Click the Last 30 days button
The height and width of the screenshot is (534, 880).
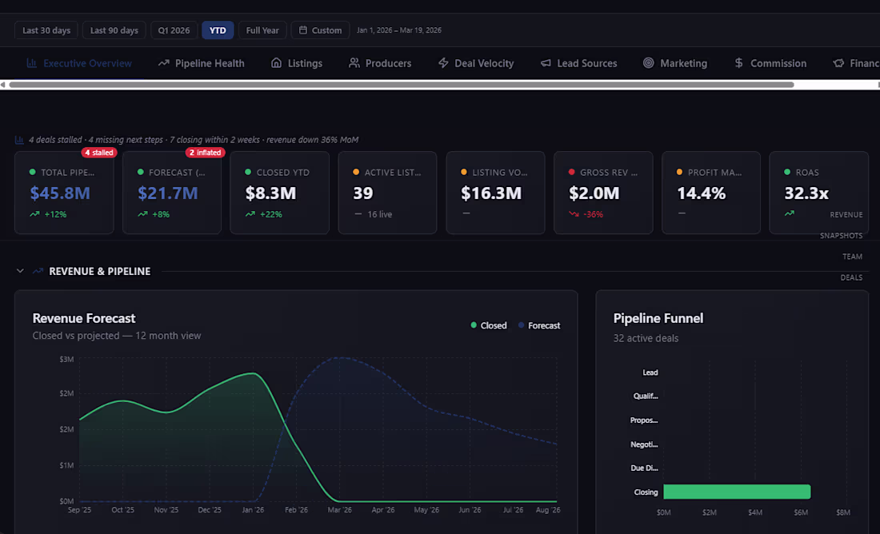point(46,30)
